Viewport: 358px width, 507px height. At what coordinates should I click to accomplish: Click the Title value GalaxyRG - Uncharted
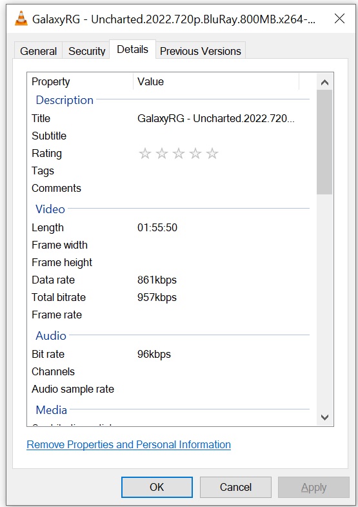[x=216, y=118]
